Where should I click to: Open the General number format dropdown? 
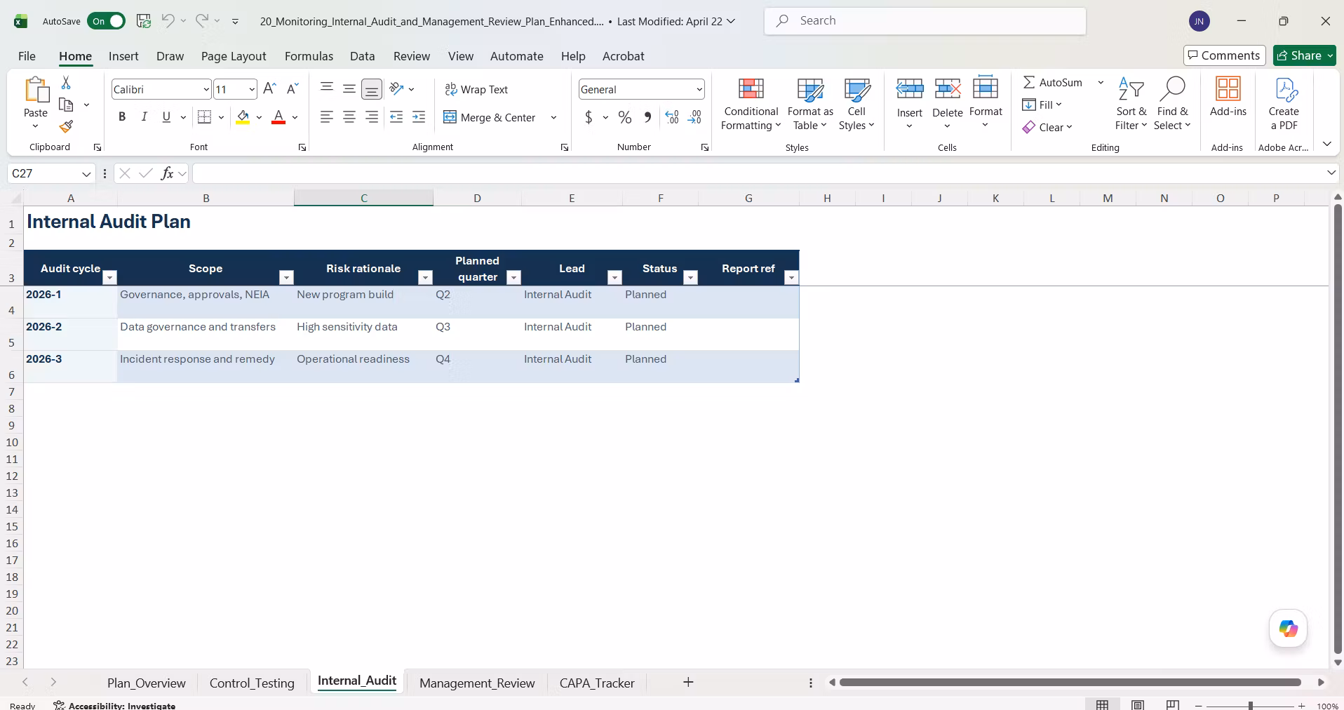(699, 89)
